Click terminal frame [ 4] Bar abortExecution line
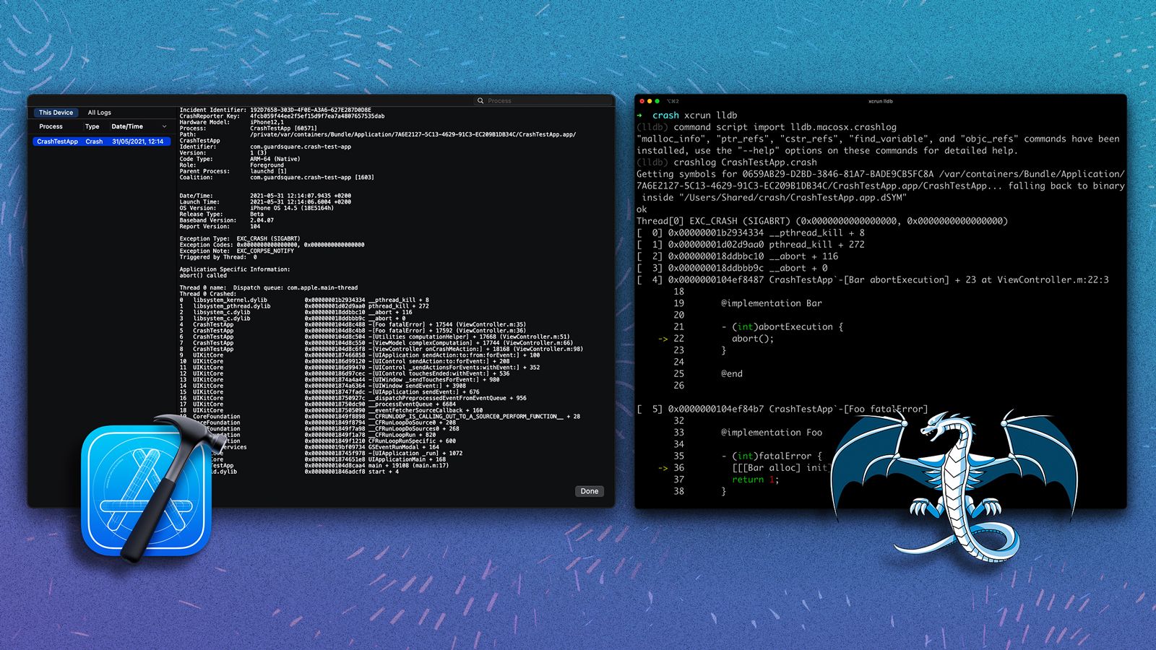This screenshot has width=1156, height=650. (873, 279)
